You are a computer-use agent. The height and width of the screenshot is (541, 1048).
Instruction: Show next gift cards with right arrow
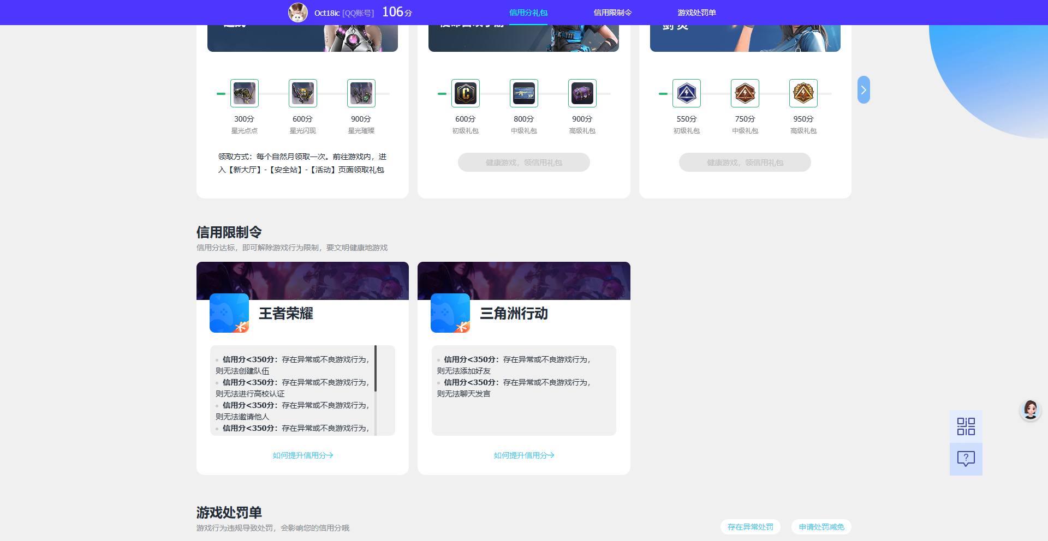pos(864,90)
